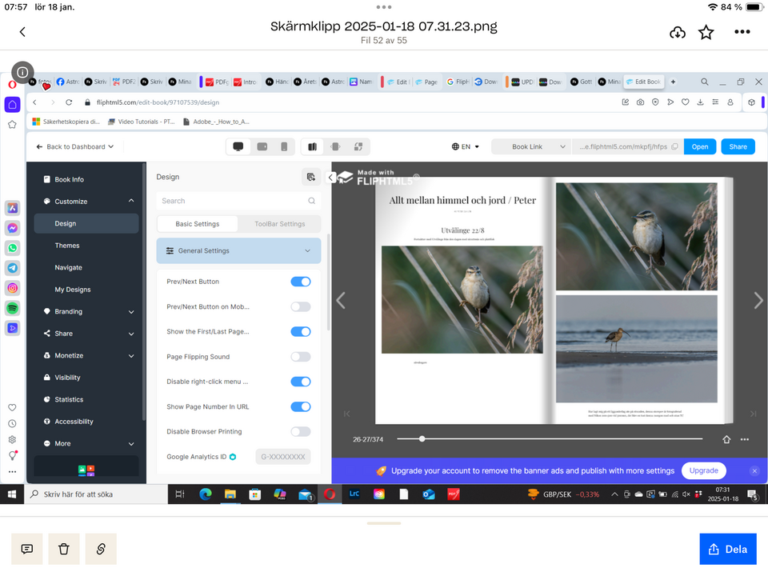Switch to the mobile phone preview icon
768x576 pixels.
(284, 146)
